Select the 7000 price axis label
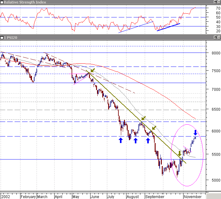This screenshot has width=221, height=199. click(216, 89)
